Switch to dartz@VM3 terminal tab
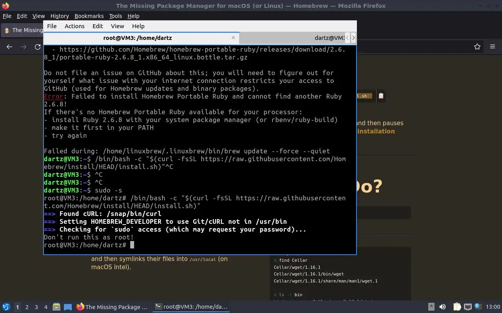 pyautogui.click(x=292, y=38)
